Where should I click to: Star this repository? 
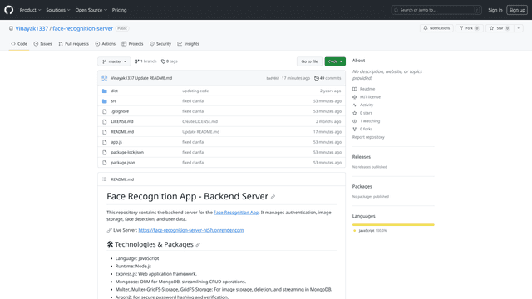[500, 28]
